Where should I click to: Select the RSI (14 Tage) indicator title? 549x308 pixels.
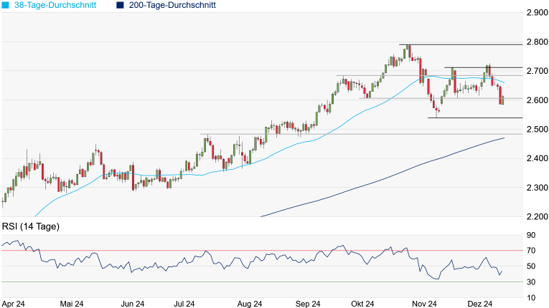(30, 227)
